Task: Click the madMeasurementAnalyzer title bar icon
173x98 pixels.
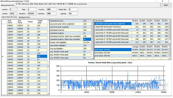Action: [1, 1]
